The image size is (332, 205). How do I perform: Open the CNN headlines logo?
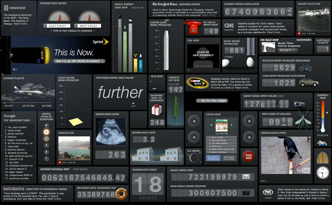pyautogui.click(x=229, y=26)
